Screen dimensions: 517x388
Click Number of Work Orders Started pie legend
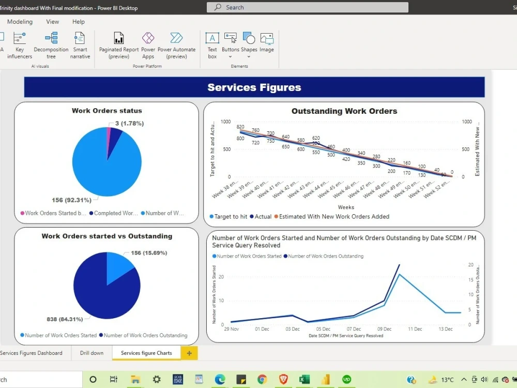[58, 335]
